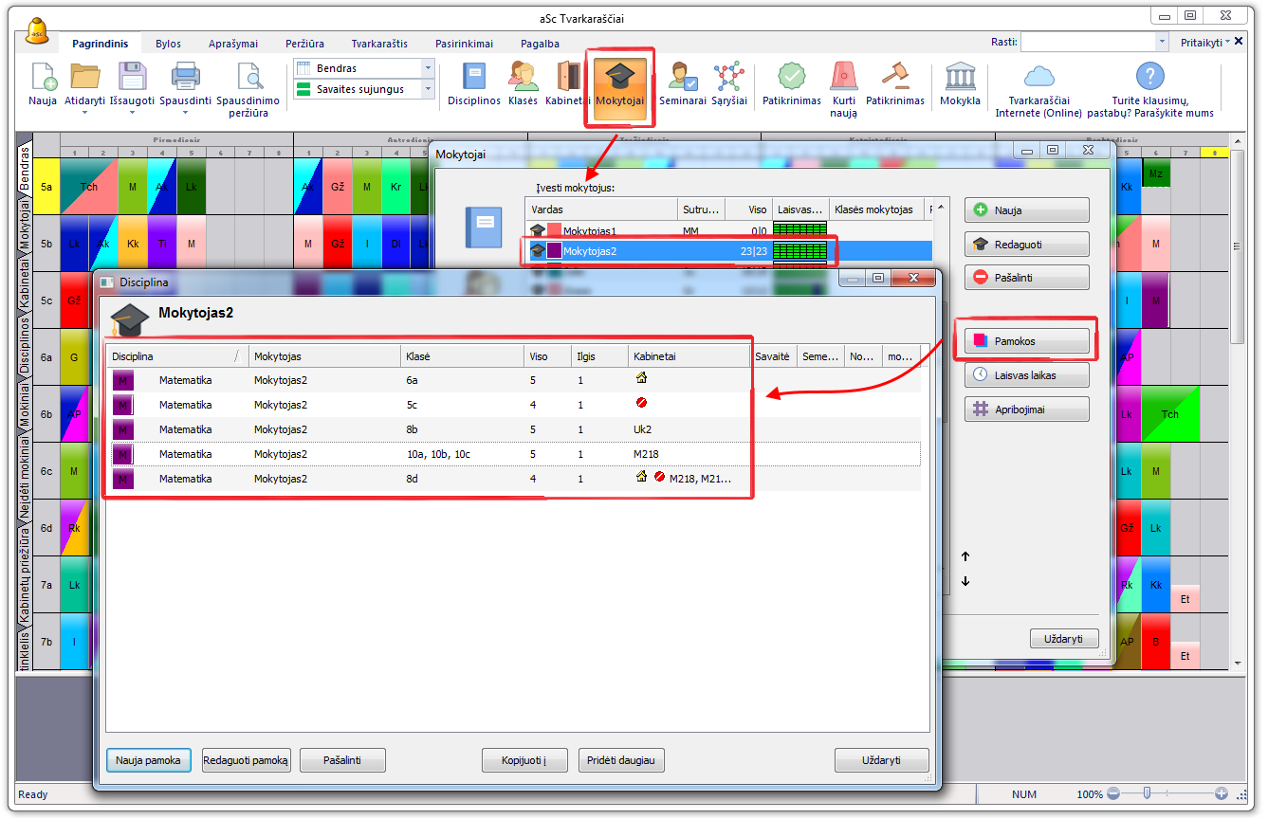Click the Apribojimai button
1268x819 pixels.
tap(1026, 409)
